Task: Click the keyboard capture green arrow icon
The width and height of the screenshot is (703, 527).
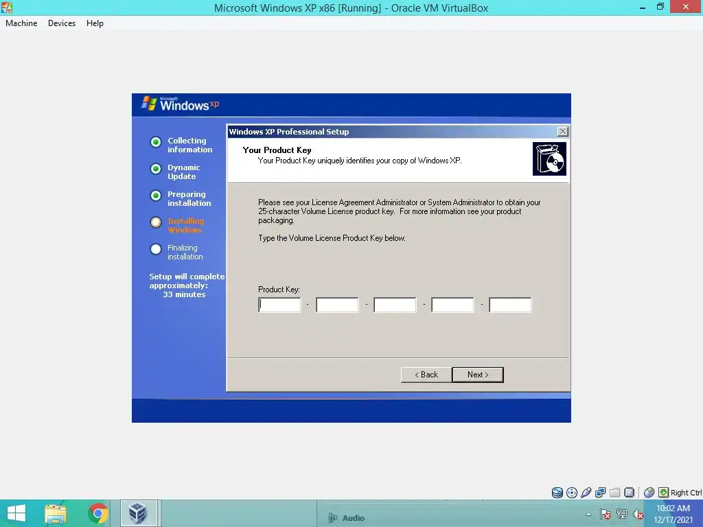Action: tap(664, 493)
